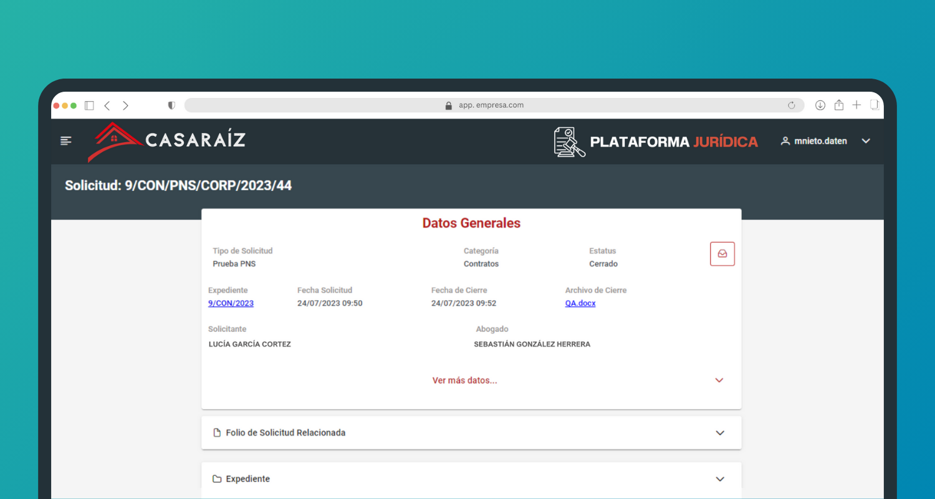935x499 pixels.
Task: Open the 9/CON/2023 expediente link
Action: [x=231, y=303]
